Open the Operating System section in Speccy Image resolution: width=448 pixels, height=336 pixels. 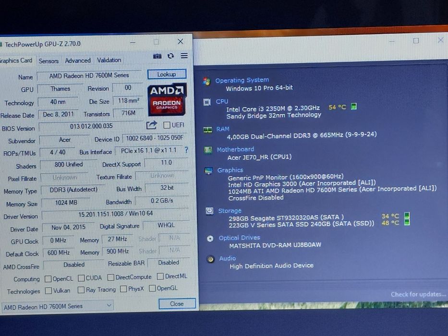[242, 80]
